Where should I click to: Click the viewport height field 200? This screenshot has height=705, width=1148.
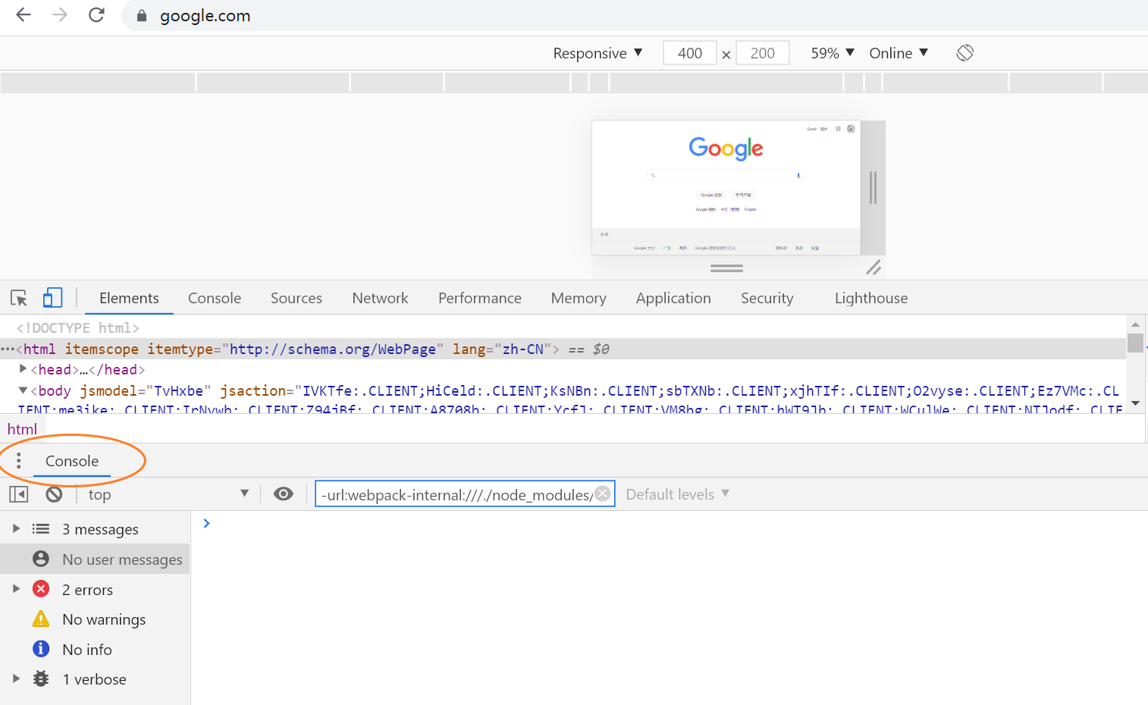763,53
